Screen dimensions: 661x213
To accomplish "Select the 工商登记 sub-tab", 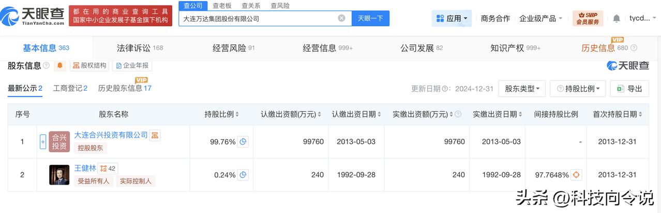I will pos(70,88).
